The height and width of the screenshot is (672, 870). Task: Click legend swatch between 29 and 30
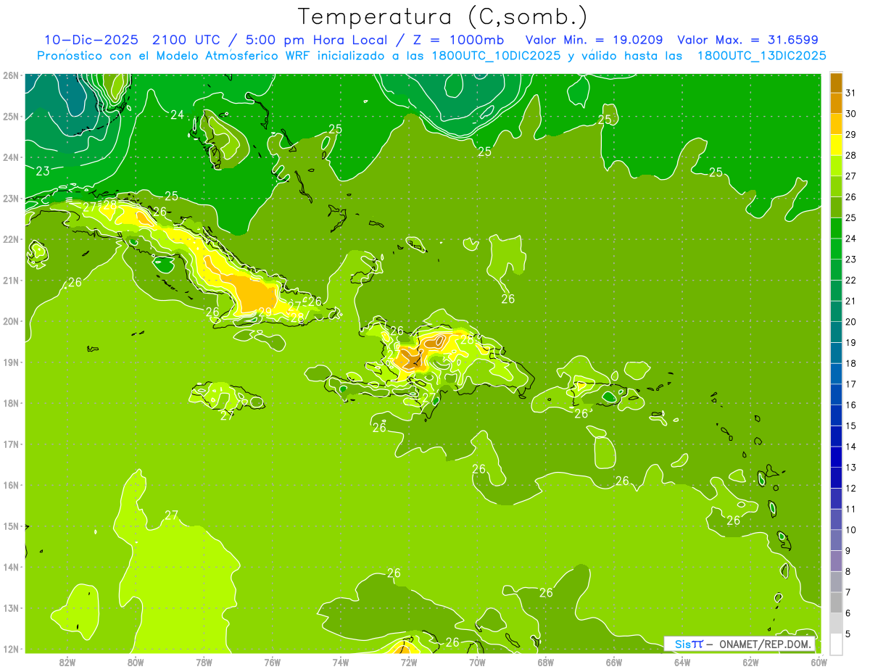836,124
